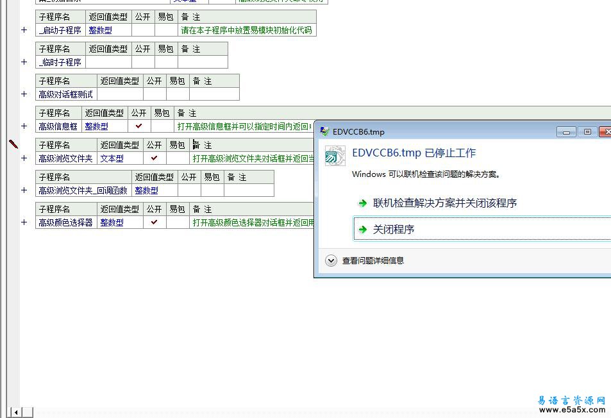Toggle 公开 checkmark for 高级信息框
The width and height of the screenshot is (611, 418).
pos(139,126)
